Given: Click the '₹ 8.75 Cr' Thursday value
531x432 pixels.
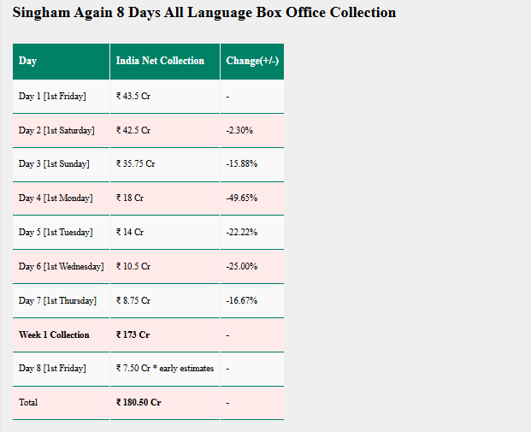Looking at the screenshot, I should click(x=133, y=300).
